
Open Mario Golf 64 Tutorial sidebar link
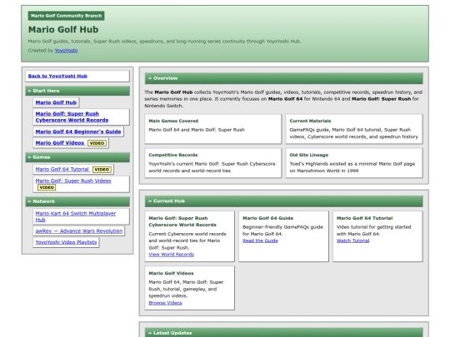click(x=62, y=170)
